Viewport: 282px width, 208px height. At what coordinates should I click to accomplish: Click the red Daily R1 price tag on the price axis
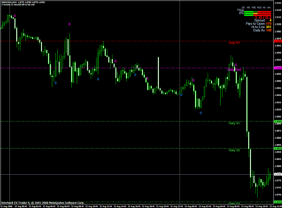tap(278, 41)
